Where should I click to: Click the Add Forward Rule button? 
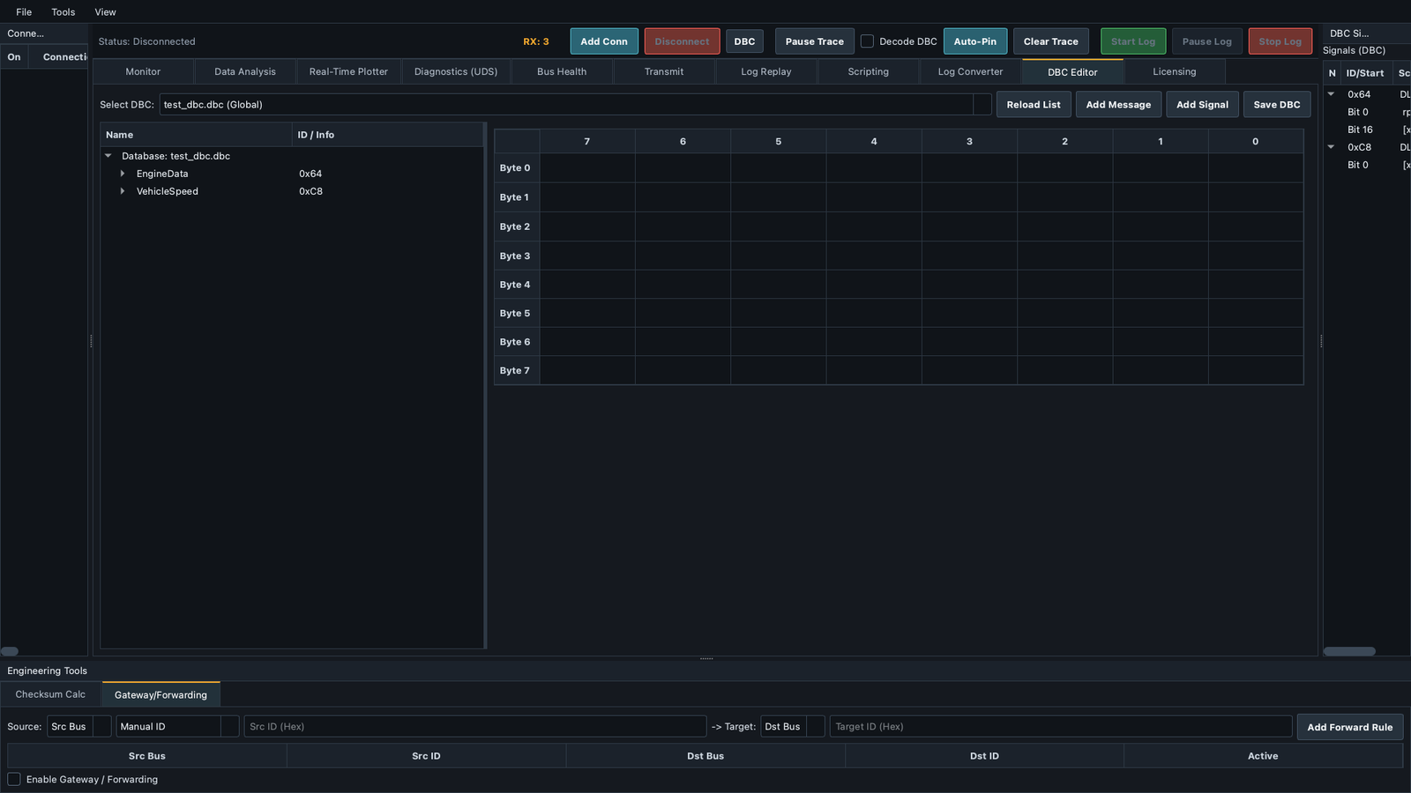pyautogui.click(x=1349, y=727)
